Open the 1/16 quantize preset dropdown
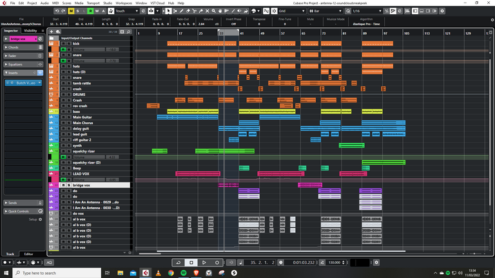Viewport: 495px width, 278px height. point(367,11)
